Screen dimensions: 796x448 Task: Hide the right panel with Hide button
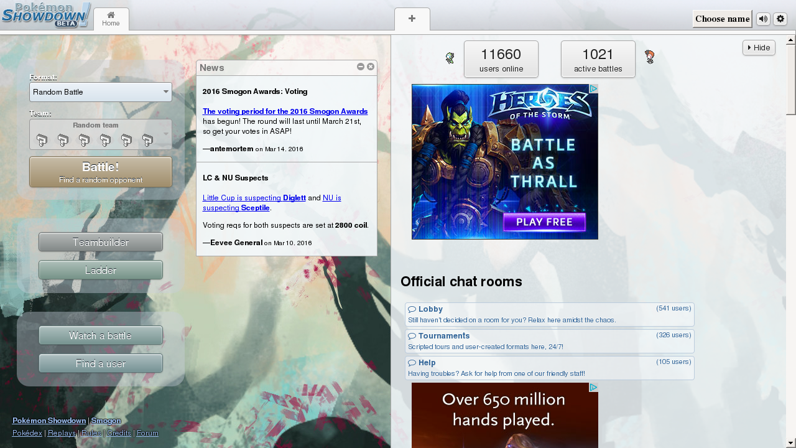click(759, 47)
